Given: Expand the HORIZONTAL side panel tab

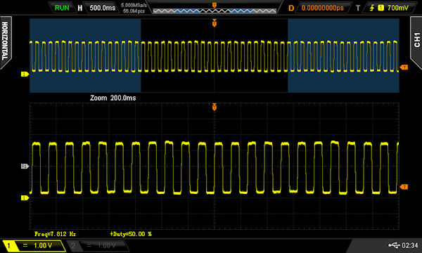Looking at the screenshot, I should (x=6, y=41).
